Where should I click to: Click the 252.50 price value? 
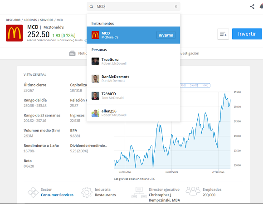[39, 34]
